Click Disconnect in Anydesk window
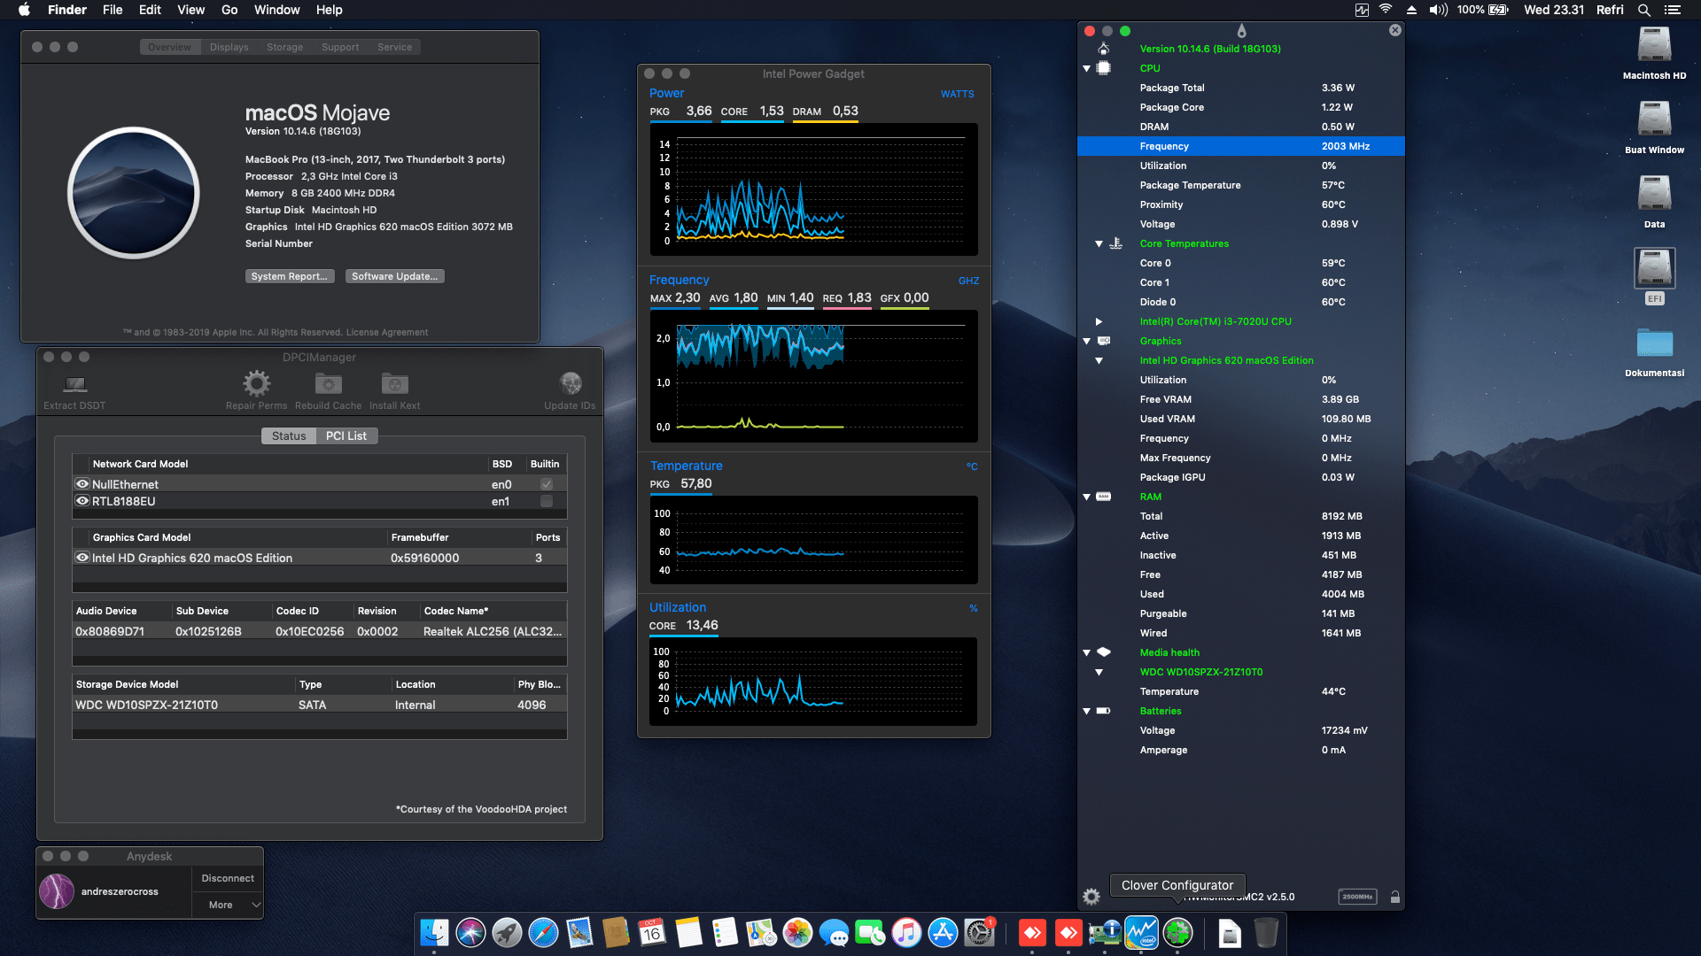This screenshot has height=956, width=1701. point(228,878)
